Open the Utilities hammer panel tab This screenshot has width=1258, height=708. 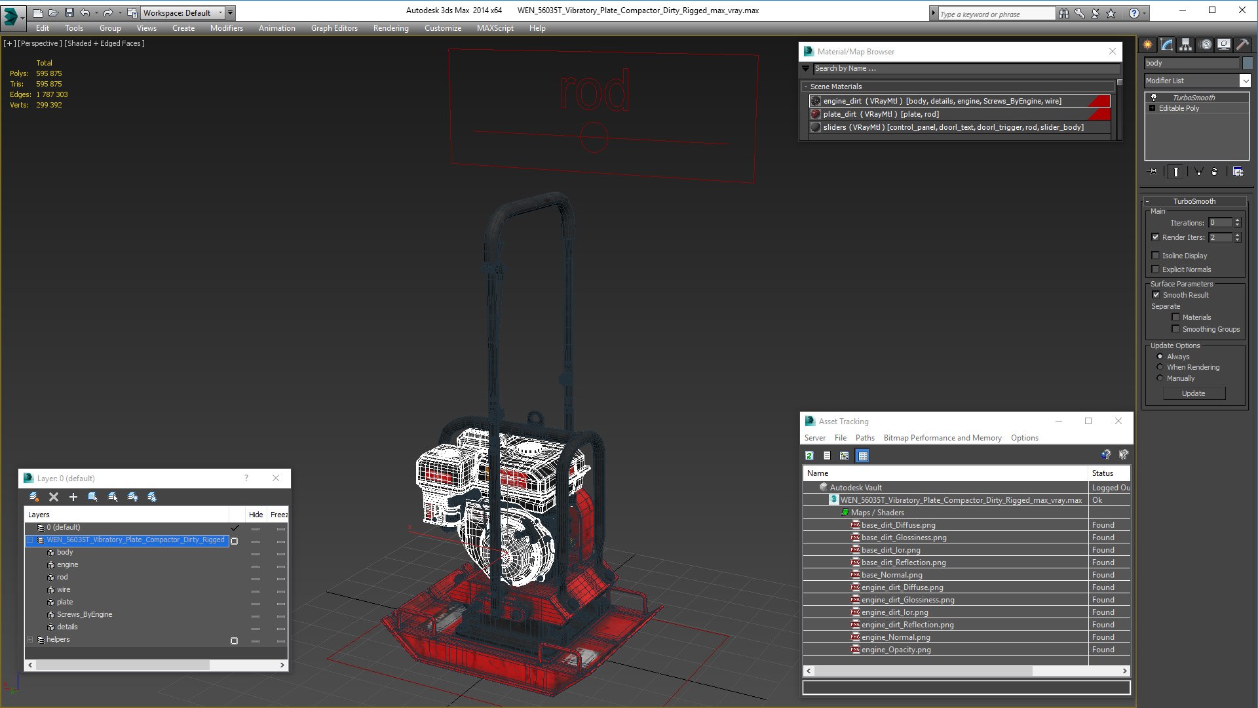1243,45
